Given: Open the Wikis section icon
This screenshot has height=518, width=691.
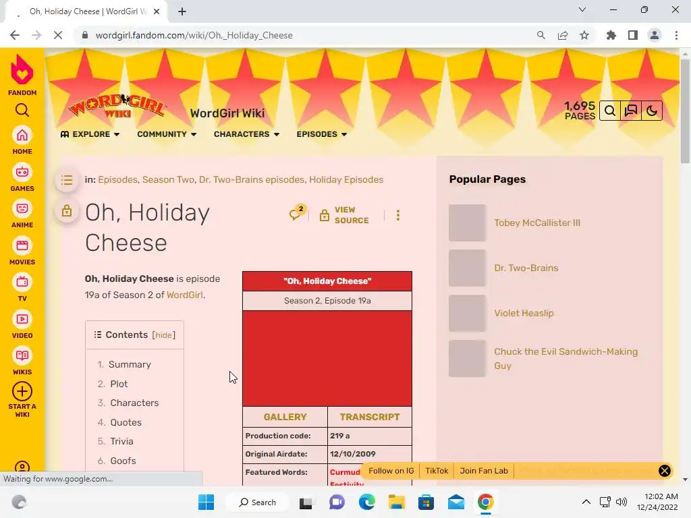Looking at the screenshot, I should [x=22, y=356].
